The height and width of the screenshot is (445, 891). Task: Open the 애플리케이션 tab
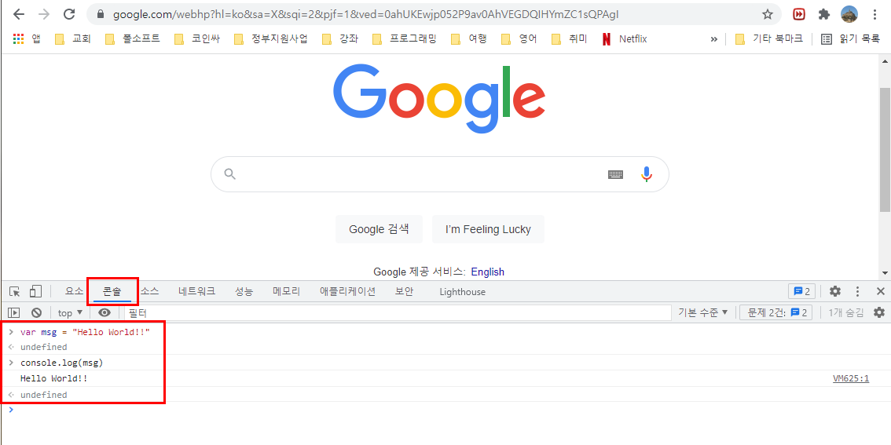(x=347, y=292)
